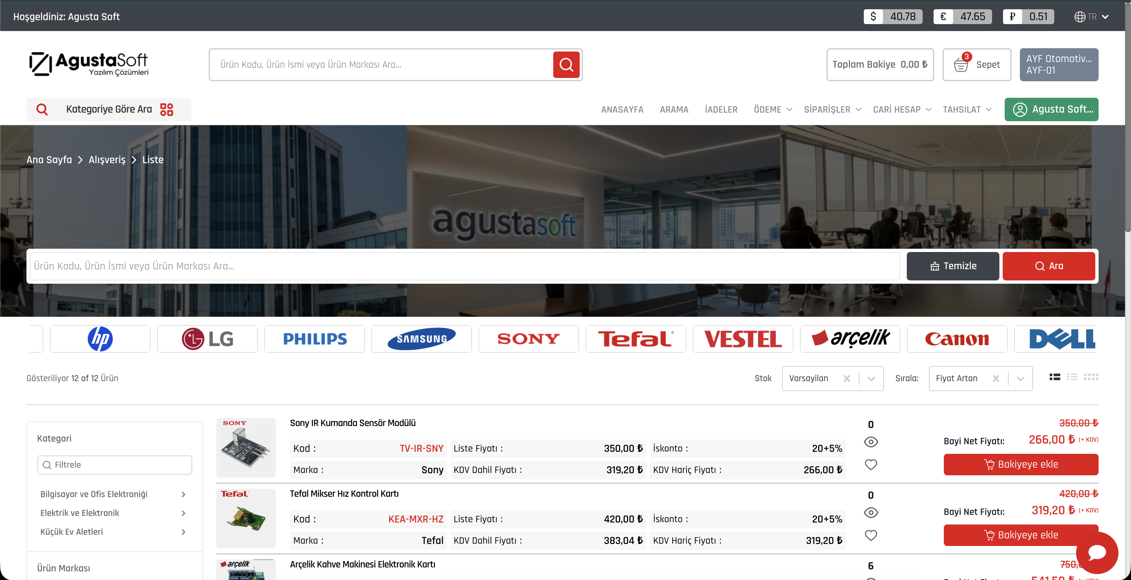This screenshot has width=1131, height=580.
Task: Open the Stok dropdown arrow
Action: point(871,379)
